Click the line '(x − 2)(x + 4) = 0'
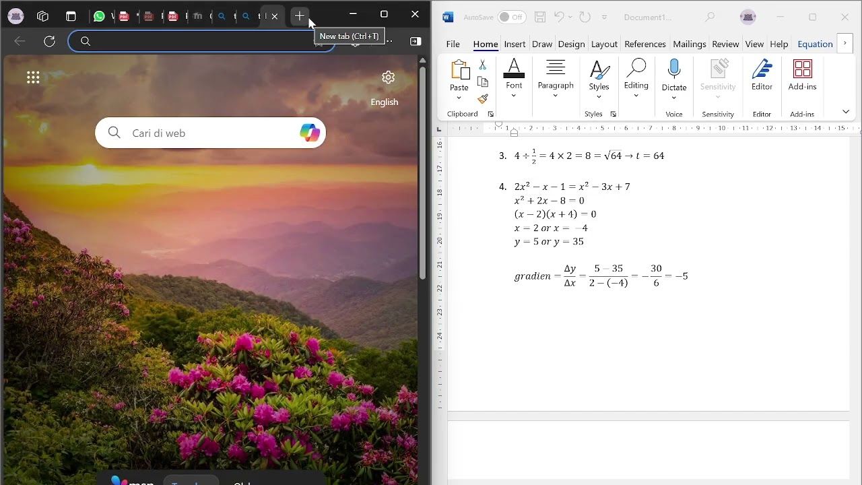The width and height of the screenshot is (862, 485). point(556,214)
